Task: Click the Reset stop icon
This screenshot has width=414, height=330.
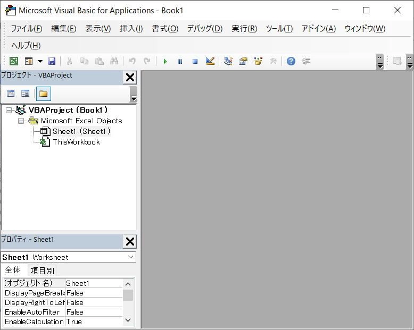Action: click(195, 62)
